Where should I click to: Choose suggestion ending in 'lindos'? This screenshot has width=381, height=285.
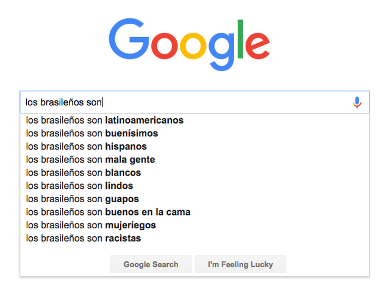(194, 186)
